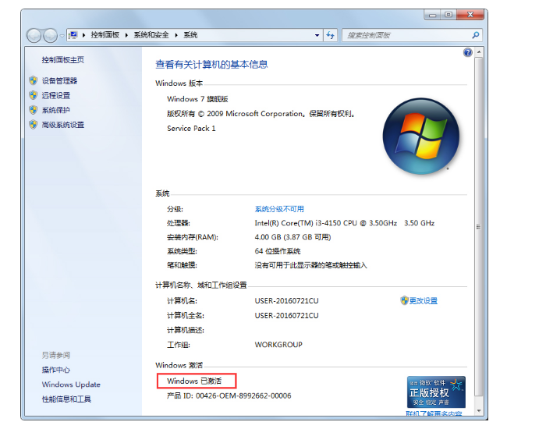Open the address bar history dropdown
Image resolution: width=546 pixels, height=429 pixels.
[x=317, y=35]
